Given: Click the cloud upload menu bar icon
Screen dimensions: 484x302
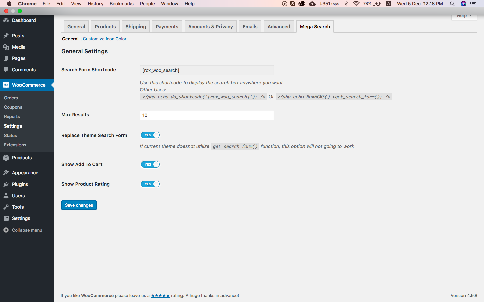Looking at the screenshot, I should point(312,4).
